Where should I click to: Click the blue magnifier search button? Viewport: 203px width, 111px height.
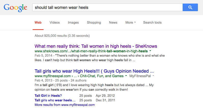click(x=190, y=7)
